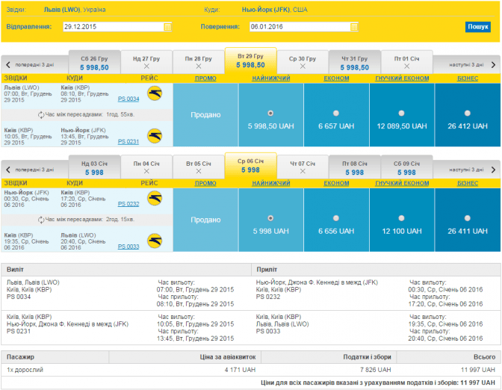Open the НАЙНИЖЧИЙ fare link in outbound table
The image size is (502, 390).
[x=271, y=78]
